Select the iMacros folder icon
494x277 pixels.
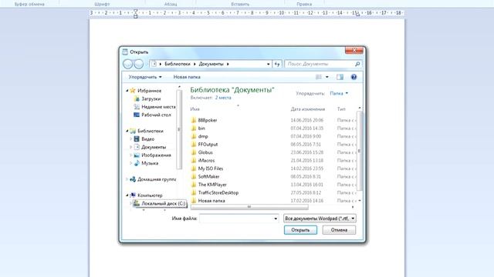click(x=194, y=161)
